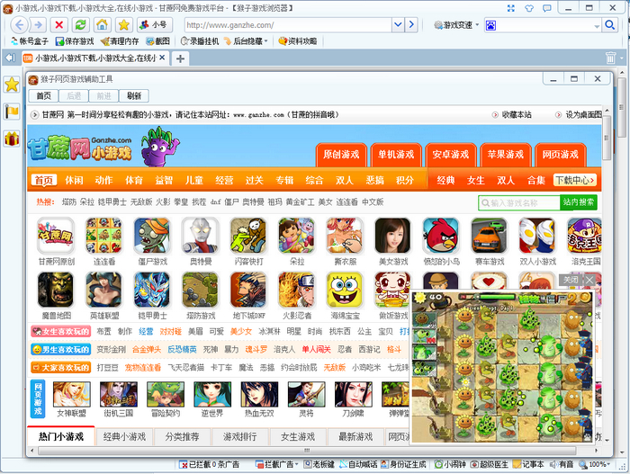Viewport: 630px width, 474px height.
Task: Toggle 有音 sound in status bar
Action: click(x=562, y=465)
